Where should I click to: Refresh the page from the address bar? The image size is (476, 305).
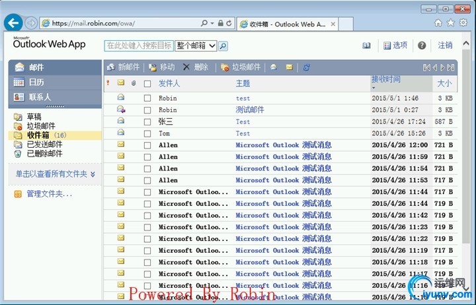click(x=229, y=23)
